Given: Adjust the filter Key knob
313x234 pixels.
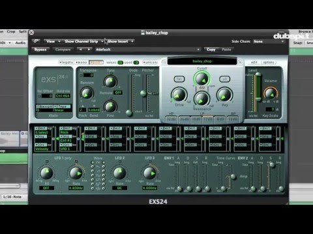Looking at the screenshot, I should pos(224,95).
